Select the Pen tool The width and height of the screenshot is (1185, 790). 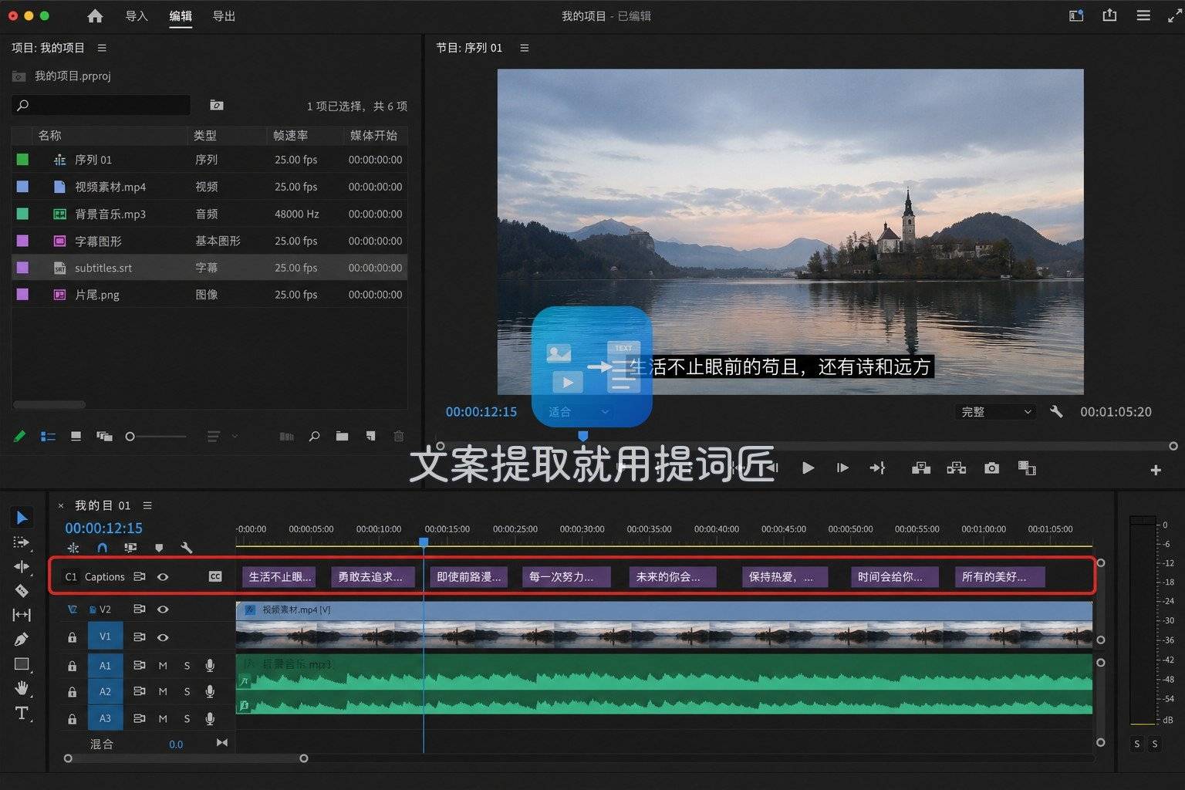click(22, 640)
